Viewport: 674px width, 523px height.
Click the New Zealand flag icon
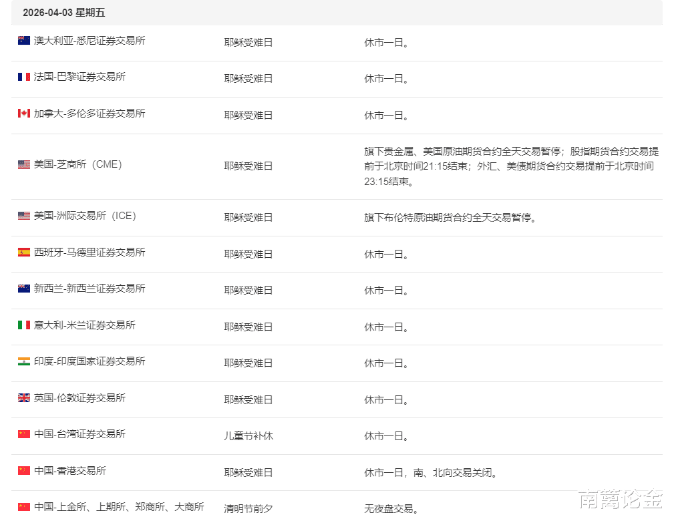click(23, 289)
